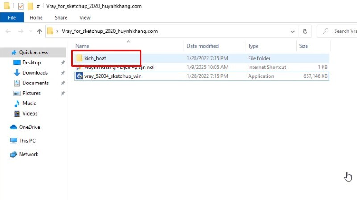This screenshot has height=200, width=357.
Task: Open Videos in the navigation pane
Action: (x=30, y=114)
